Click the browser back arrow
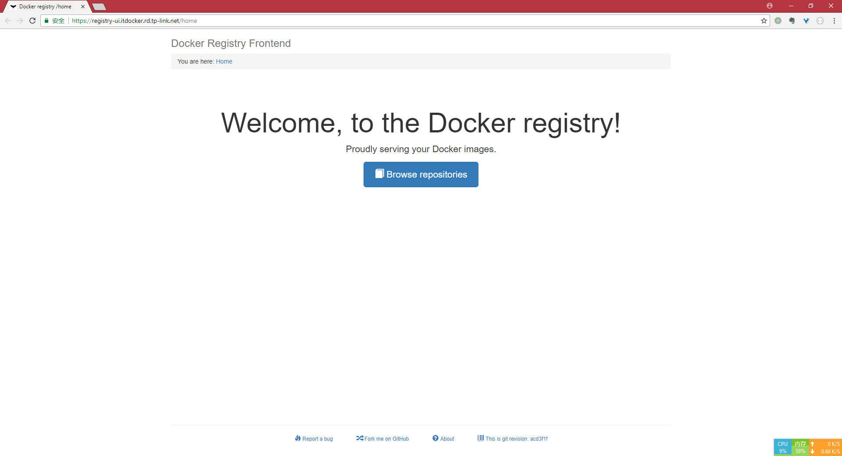 [x=8, y=21]
